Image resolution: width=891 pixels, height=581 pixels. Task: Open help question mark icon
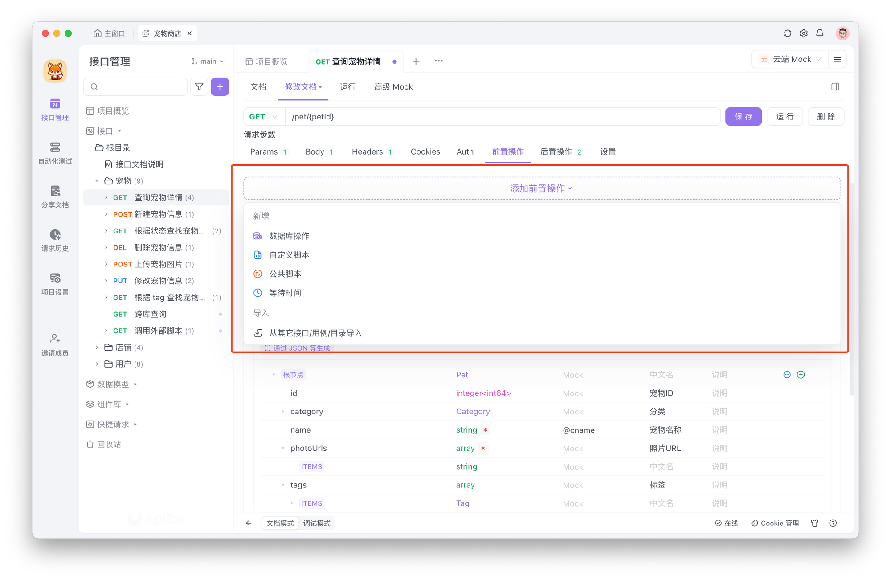(x=833, y=523)
